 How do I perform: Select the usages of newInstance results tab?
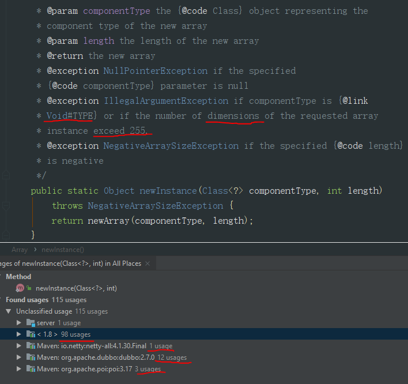[x=70, y=263]
